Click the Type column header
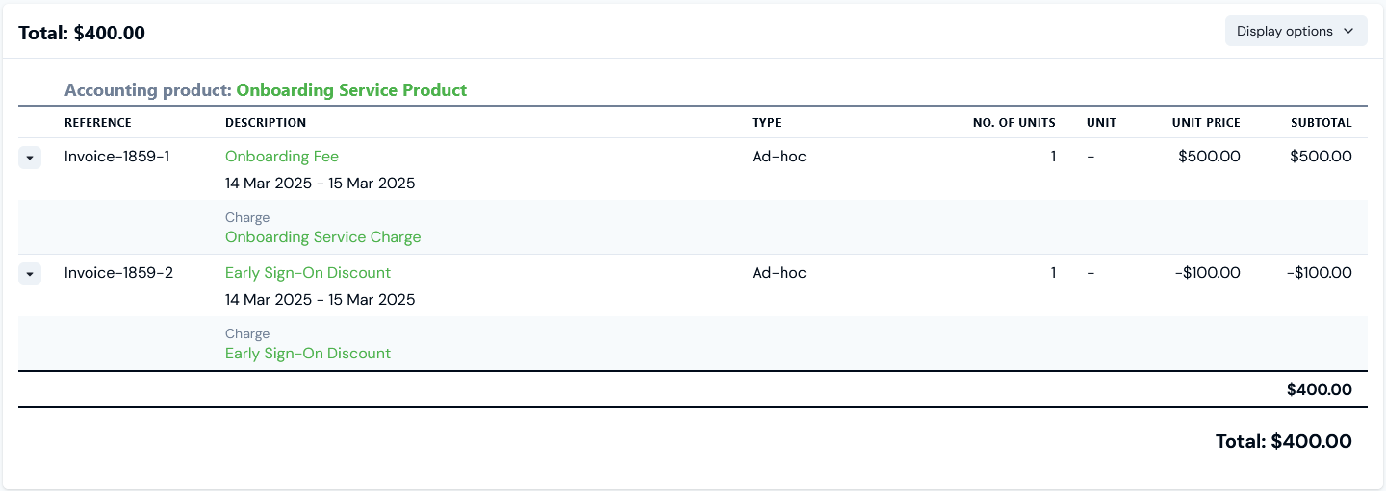Image resolution: width=1386 pixels, height=491 pixels. (766, 123)
